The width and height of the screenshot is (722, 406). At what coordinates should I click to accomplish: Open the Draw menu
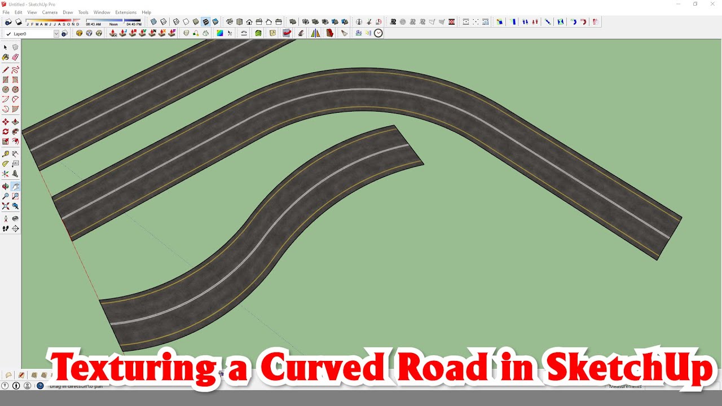[68, 12]
